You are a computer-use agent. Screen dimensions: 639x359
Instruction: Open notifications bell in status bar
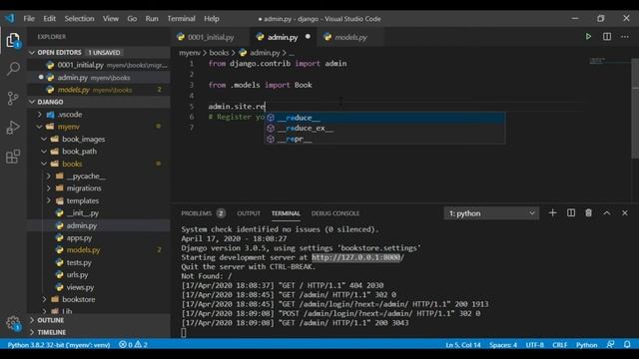(627, 345)
